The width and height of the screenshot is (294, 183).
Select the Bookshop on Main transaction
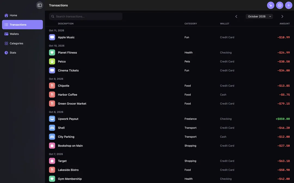(169, 146)
